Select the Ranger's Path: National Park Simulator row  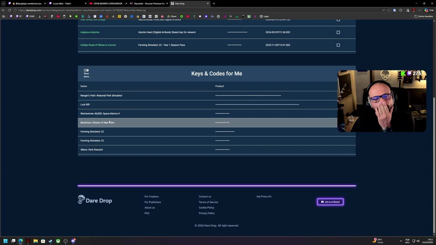[x=217, y=96]
